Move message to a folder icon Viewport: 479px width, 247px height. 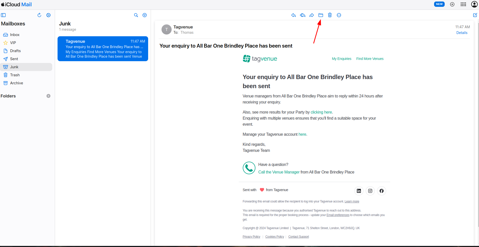(x=321, y=15)
